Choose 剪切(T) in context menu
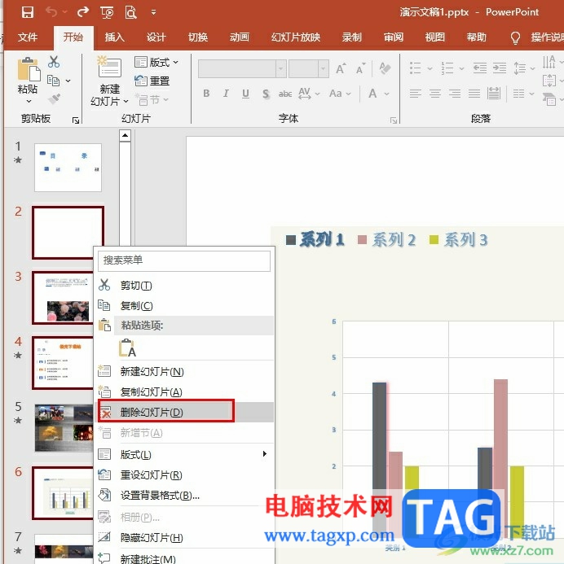The width and height of the screenshot is (564, 564). tap(186, 286)
